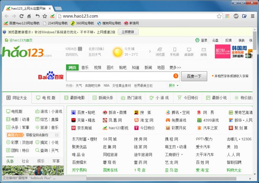Open 更多>> search categories
Image resolution: width=259 pixels, height=183 pixels.
[x=175, y=67]
